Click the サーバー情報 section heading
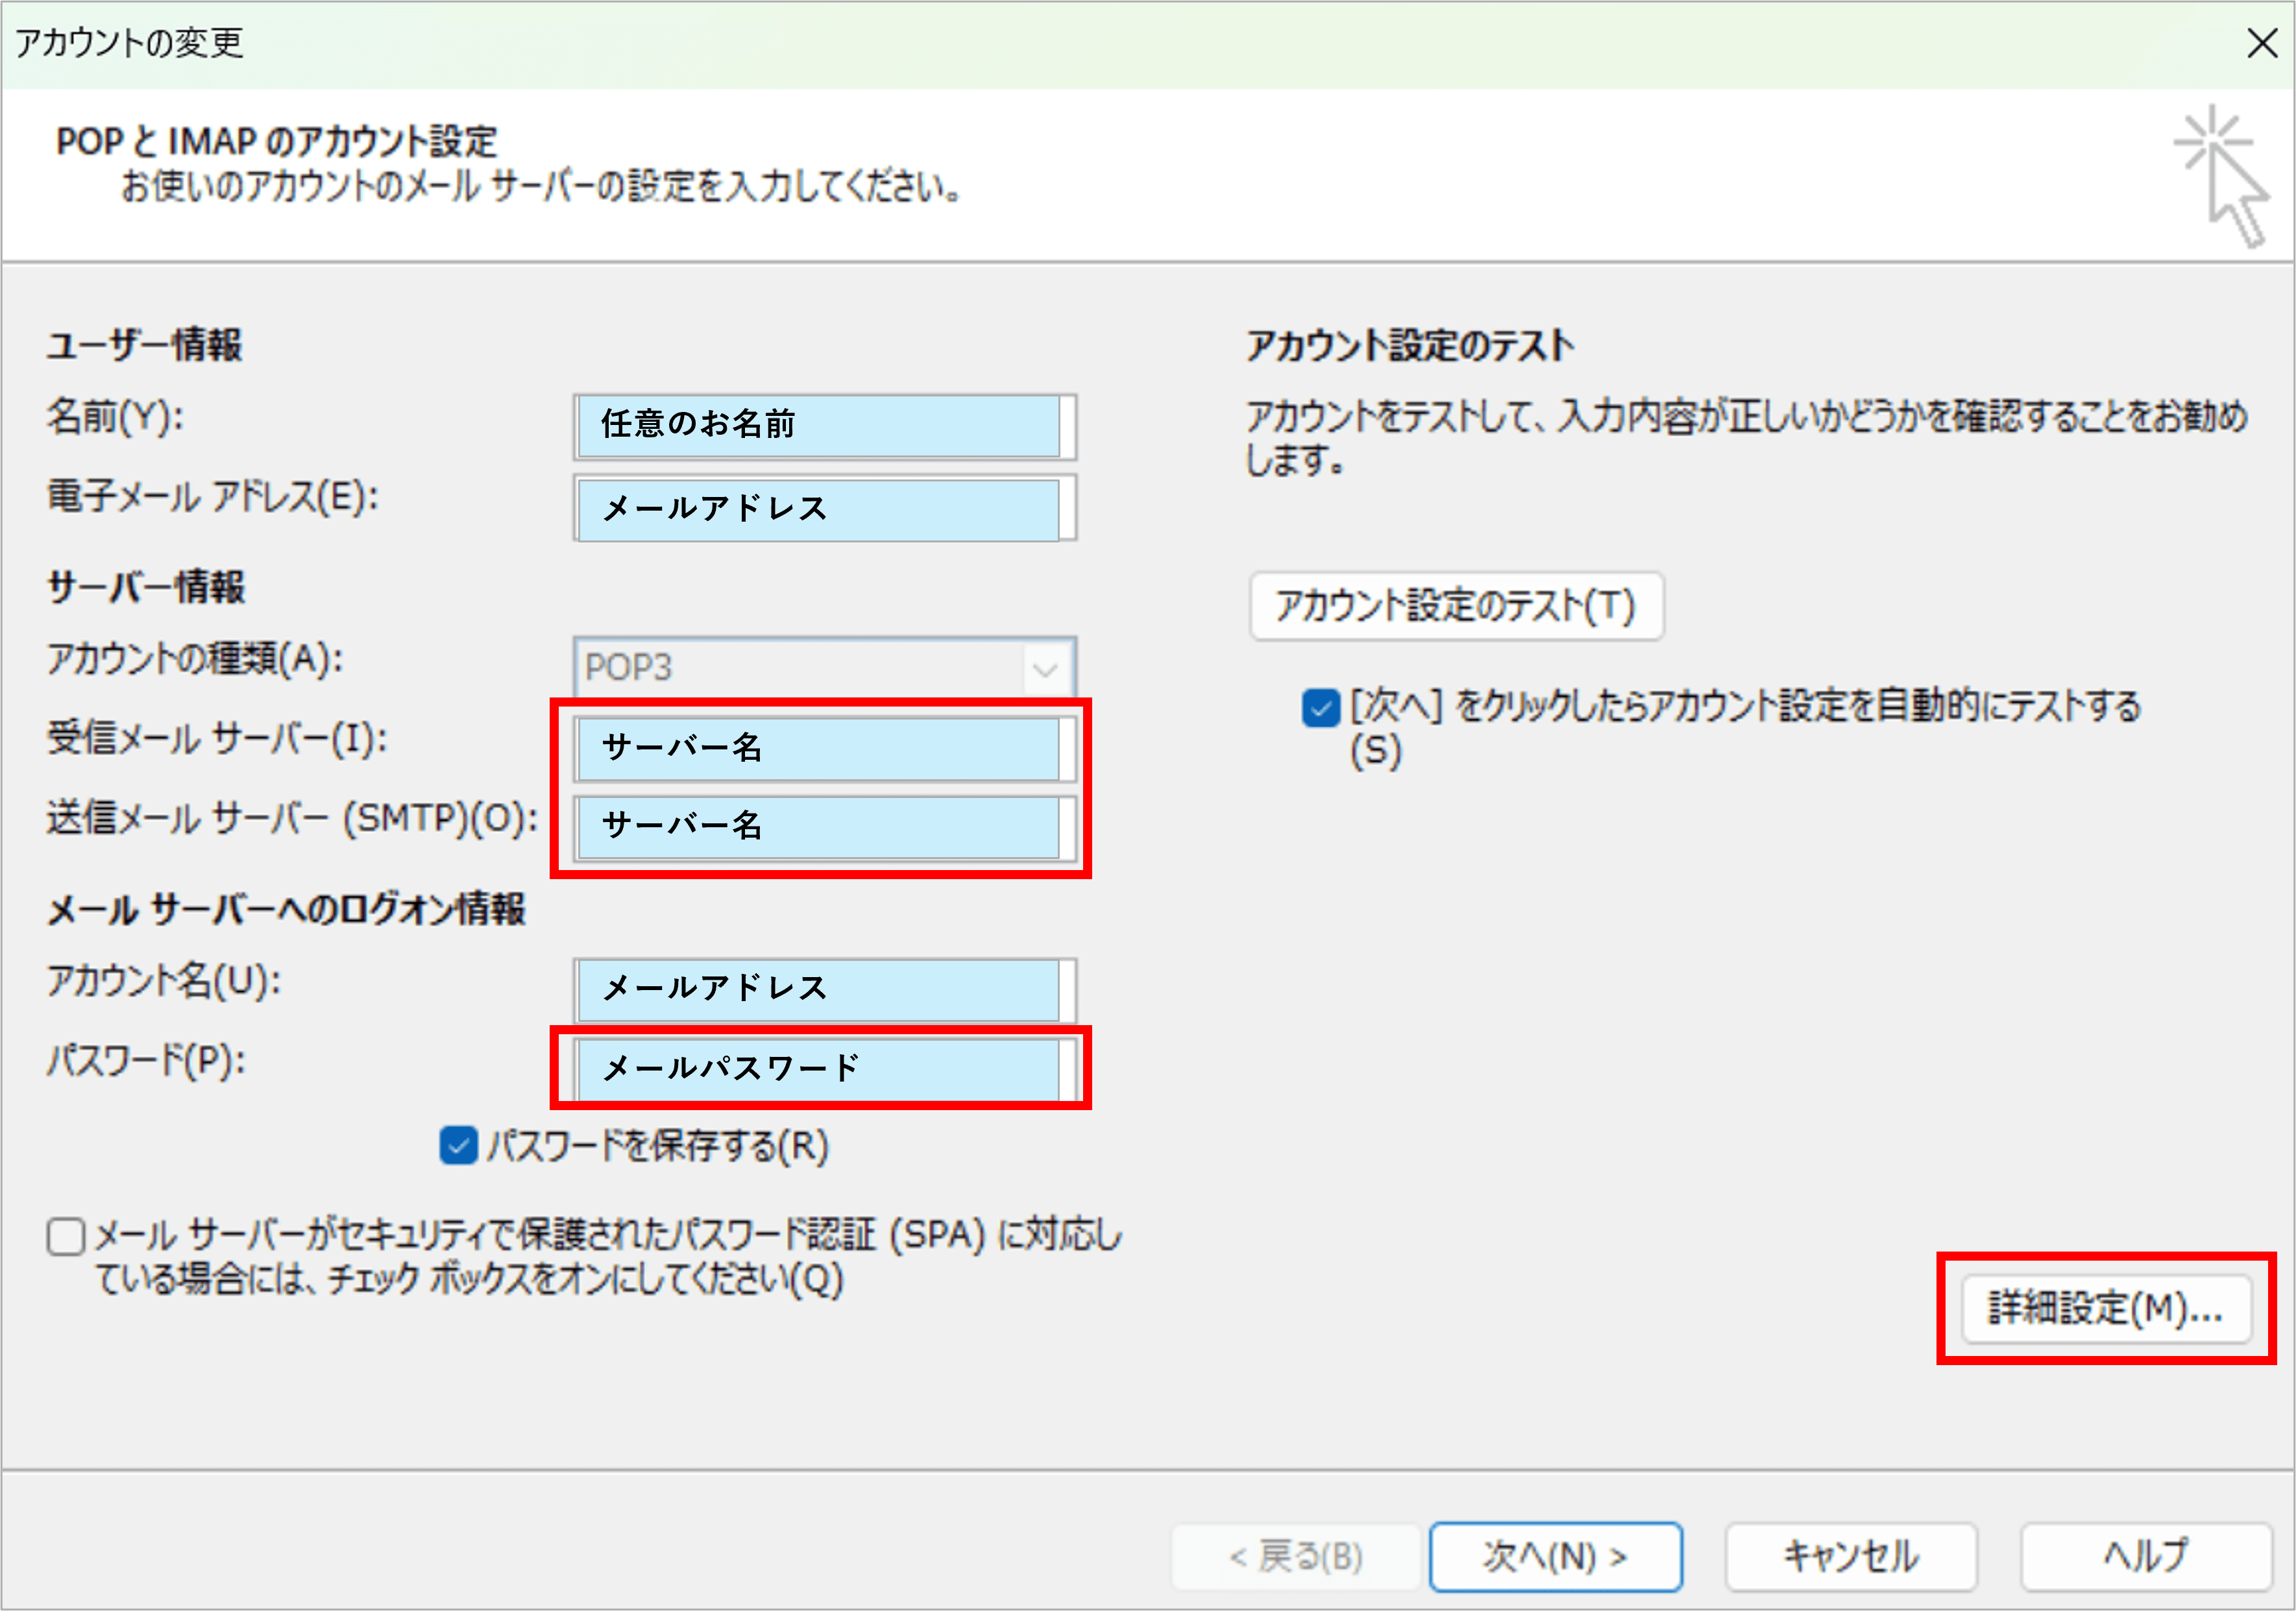Viewport: 2296px width, 1611px height. (x=146, y=587)
